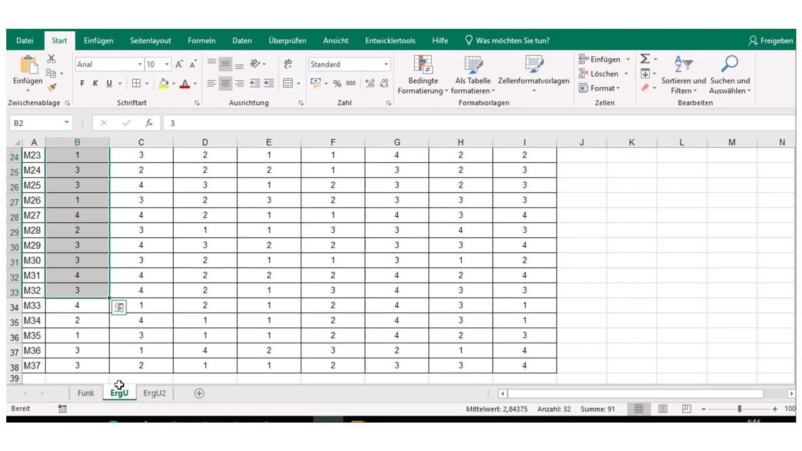Screen dimensions: 802x451
Task: Open Bedingte Formatierung menu
Action: click(x=423, y=76)
